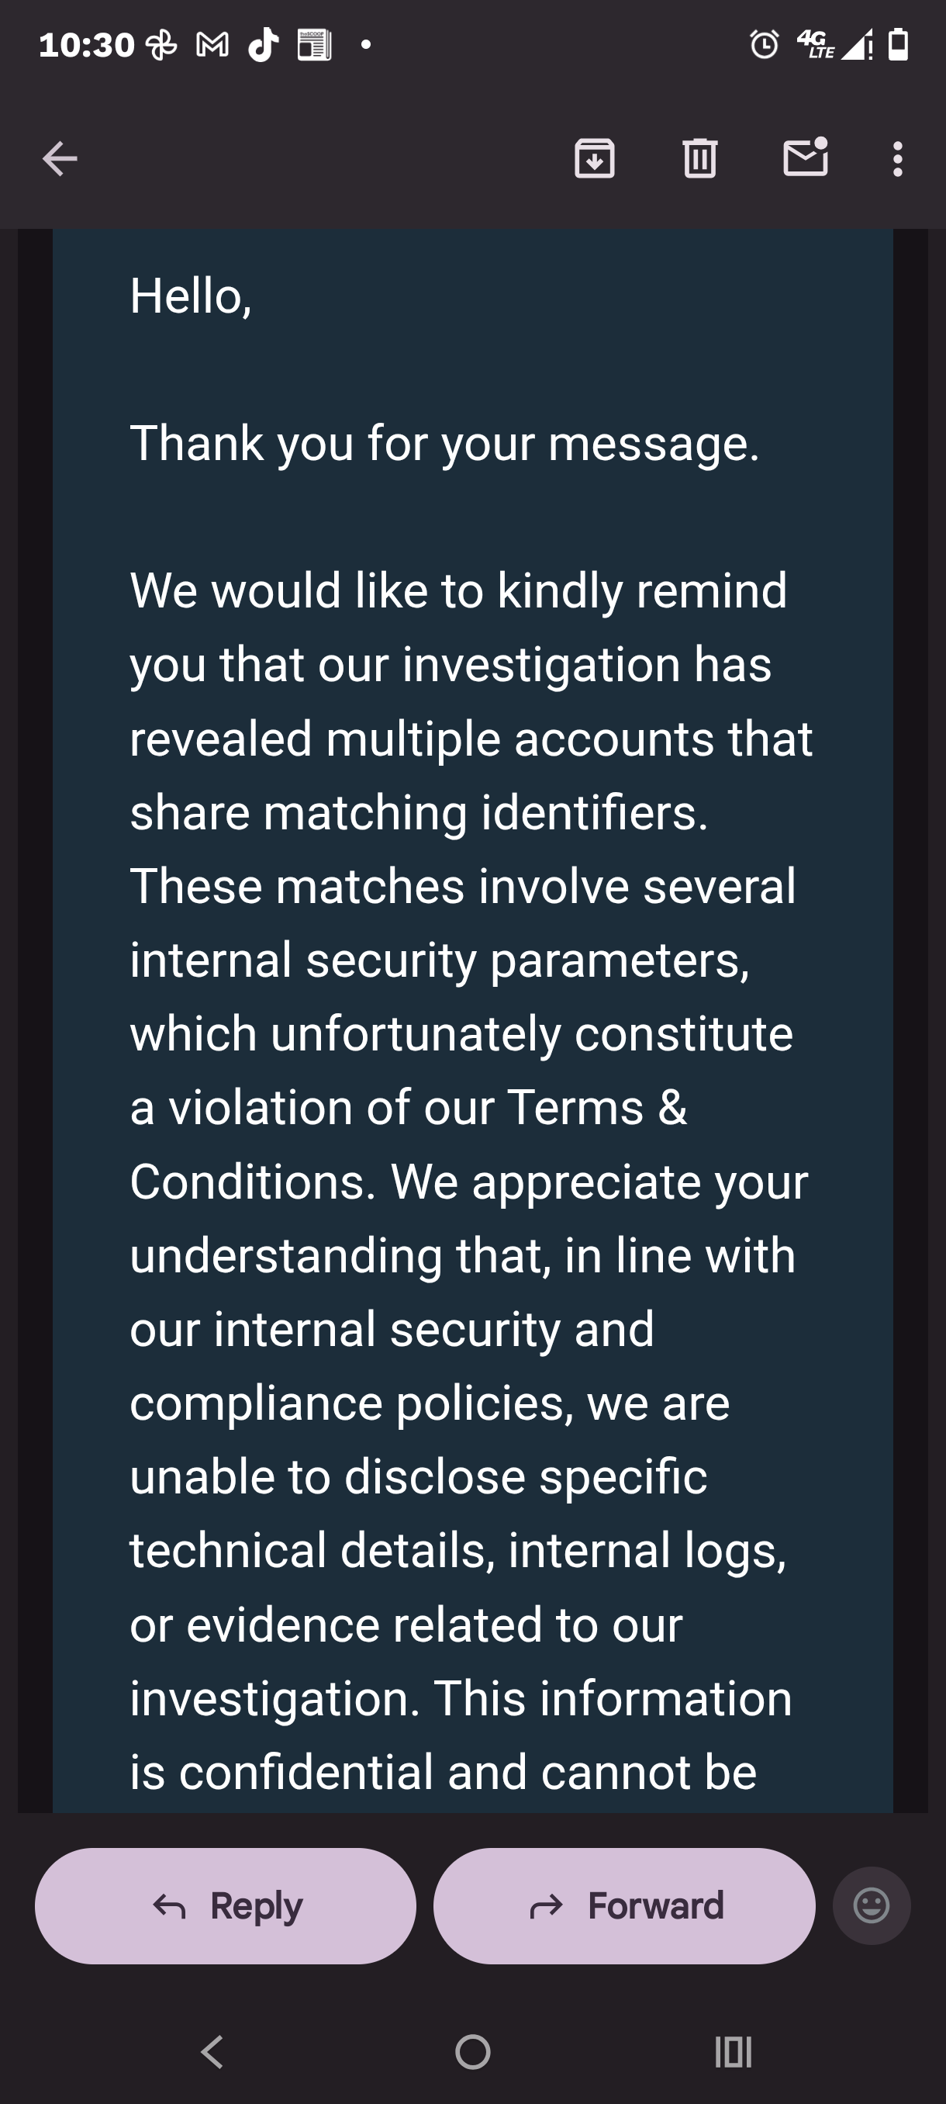Tap the "Thank you for your message." line
Screen dimensions: 946x2104
(445, 444)
